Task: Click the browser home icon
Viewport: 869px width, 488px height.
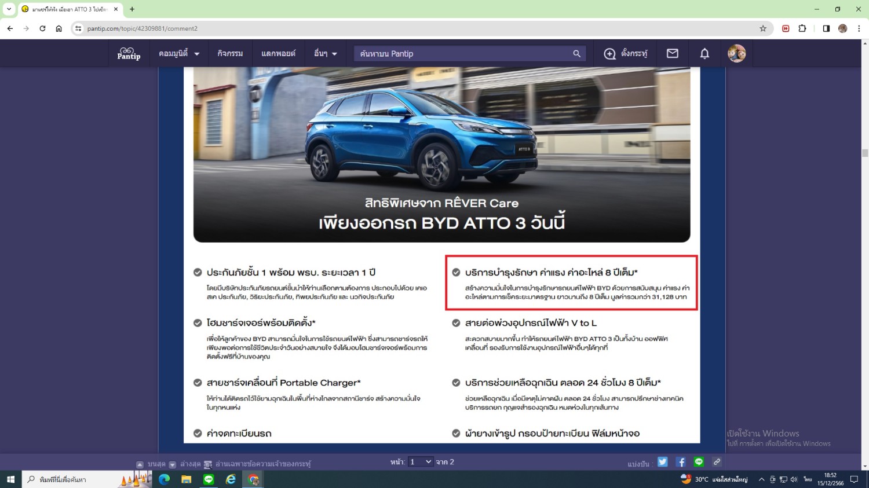Action: [59, 28]
